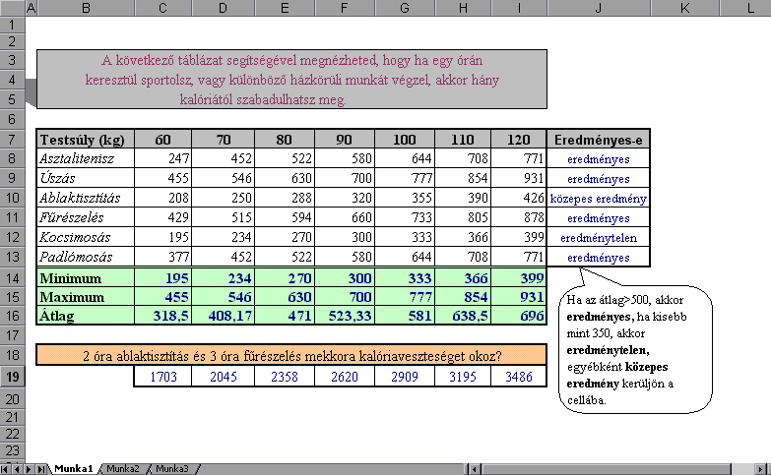This screenshot has height=475, width=771.
Task: Click the 'Testsúly (kg)' header cell
Action: pyautogui.click(x=86, y=140)
